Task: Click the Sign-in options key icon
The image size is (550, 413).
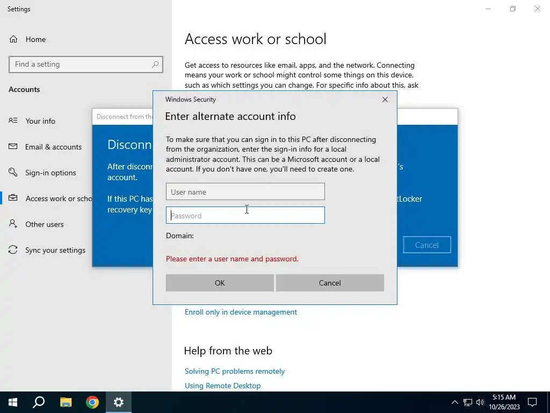Action: tap(13, 172)
